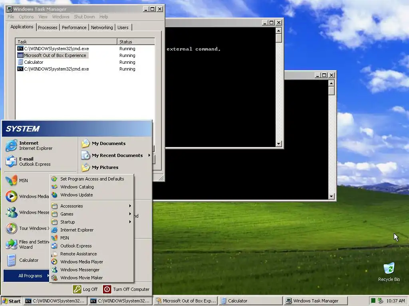Open Task Manager File menu
This screenshot has width=409, height=306.
click(11, 17)
